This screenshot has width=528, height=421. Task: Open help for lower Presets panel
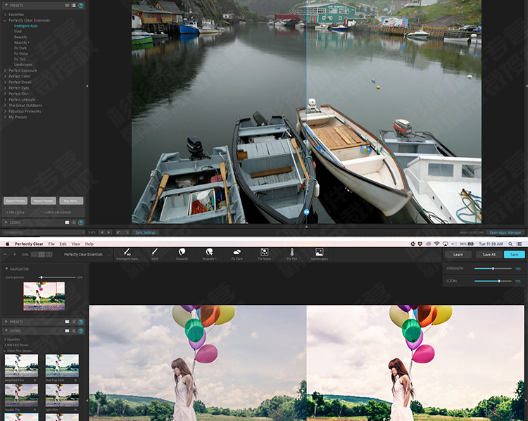pos(81,322)
